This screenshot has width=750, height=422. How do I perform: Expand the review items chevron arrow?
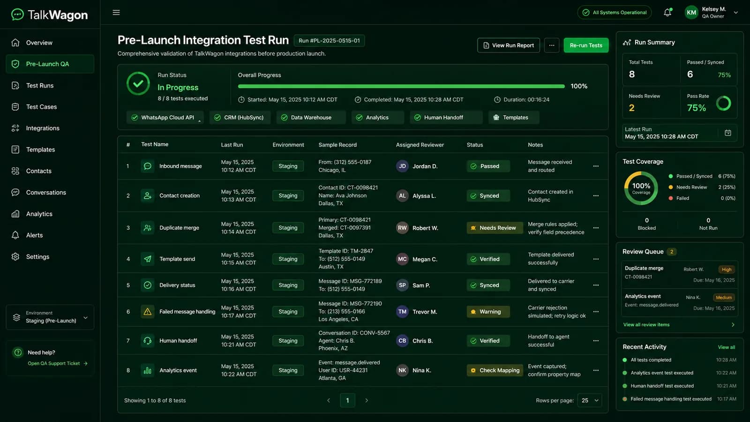pyautogui.click(x=733, y=324)
